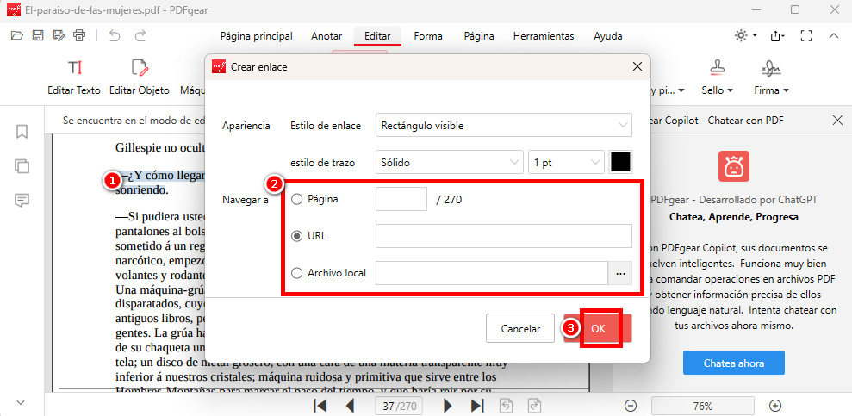Go to the previous page
The height and width of the screenshot is (416, 852).
click(x=351, y=406)
